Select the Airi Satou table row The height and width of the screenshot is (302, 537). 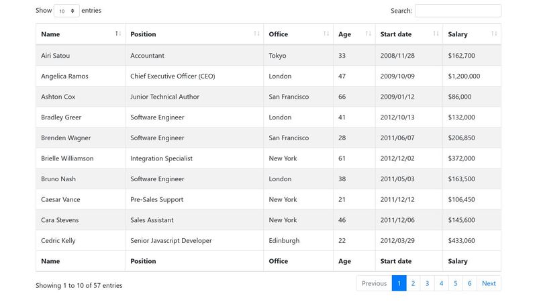[268, 56]
